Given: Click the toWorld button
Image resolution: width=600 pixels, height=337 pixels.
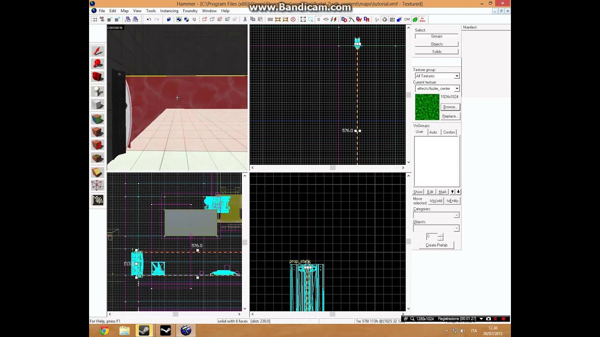Looking at the screenshot, I should 436,201.
